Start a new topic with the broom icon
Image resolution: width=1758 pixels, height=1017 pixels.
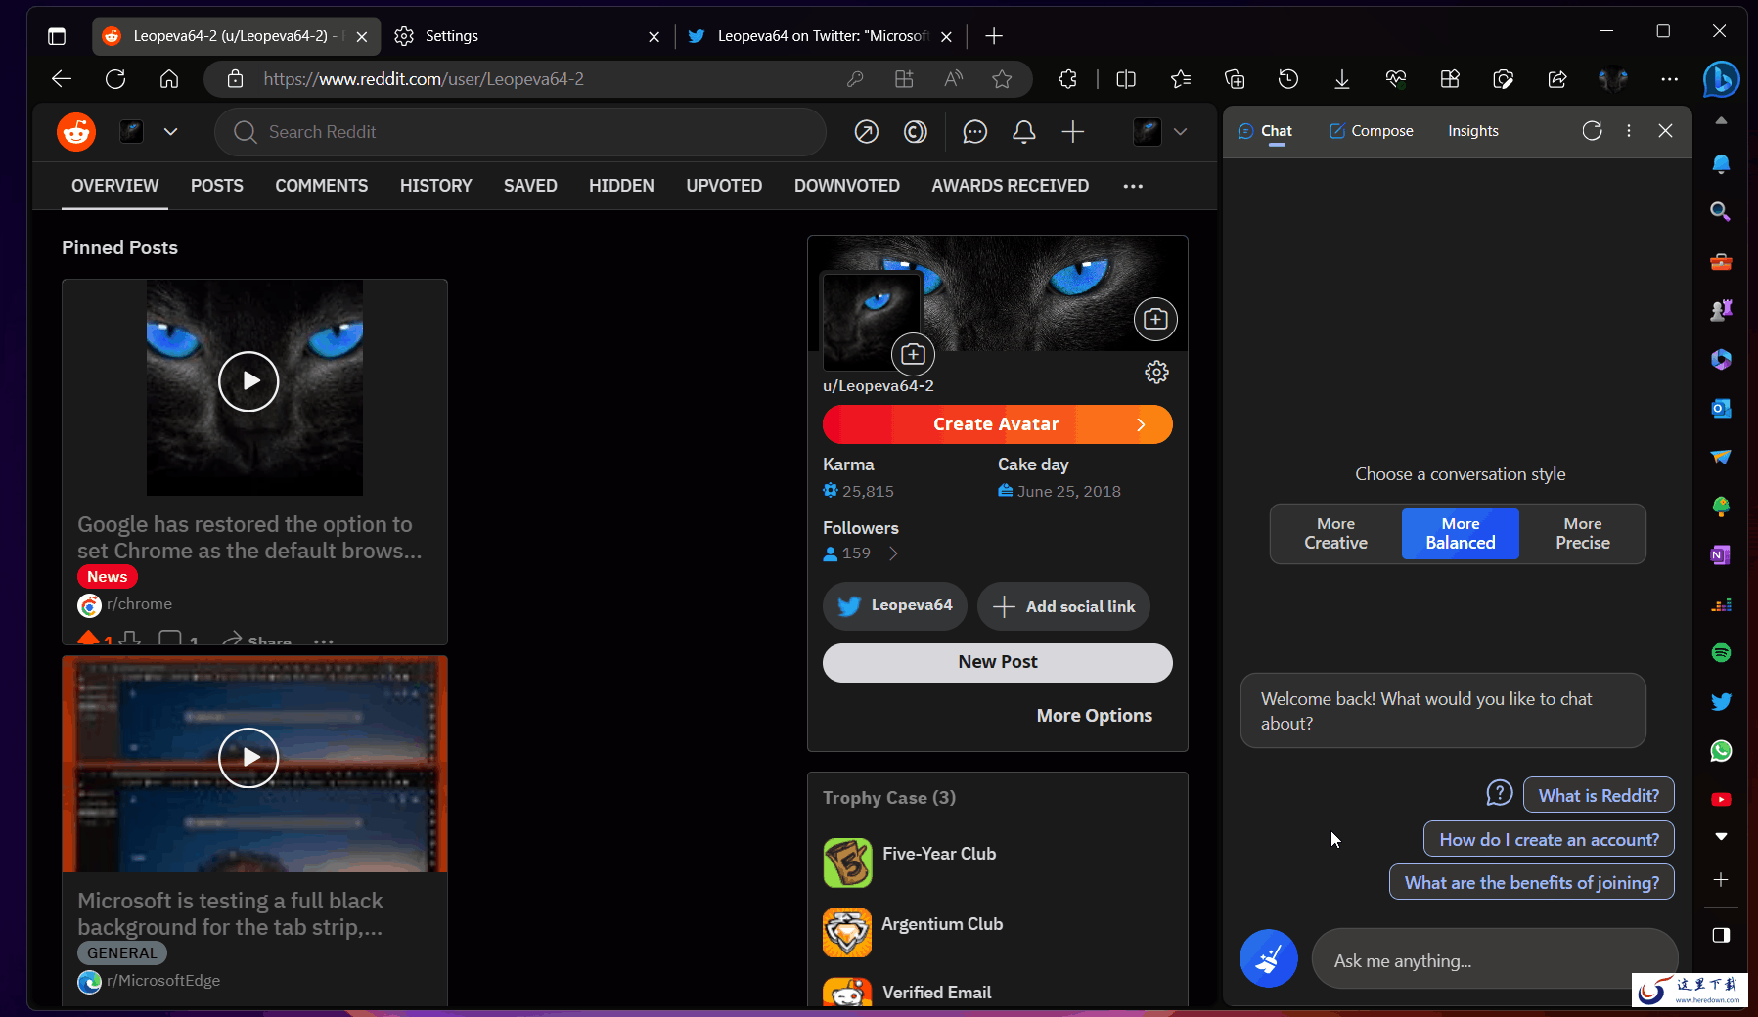coord(1269,958)
